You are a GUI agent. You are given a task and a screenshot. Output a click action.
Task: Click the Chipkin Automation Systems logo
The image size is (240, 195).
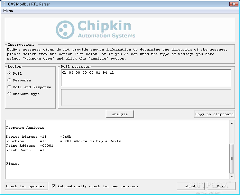(96, 30)
